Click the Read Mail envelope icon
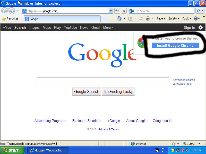This screenshot has height=154, width=206. 141,18
